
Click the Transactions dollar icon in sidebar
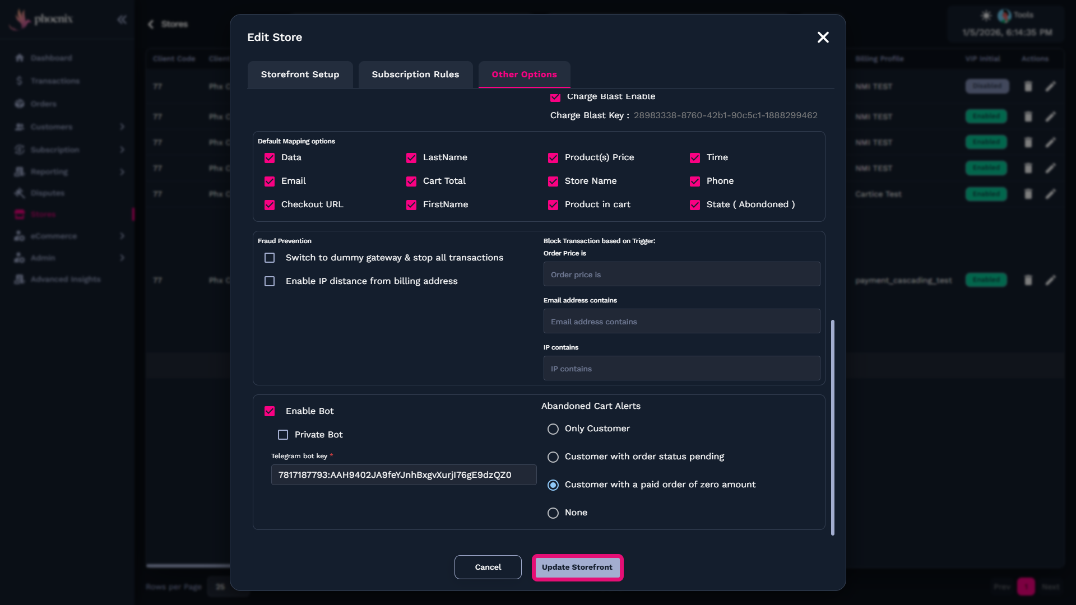(x=20, y=81)
